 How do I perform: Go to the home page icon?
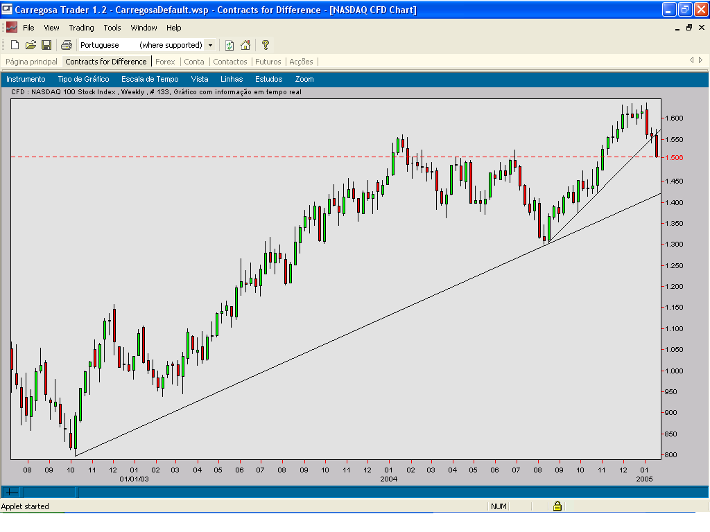(x=245, y=45)
